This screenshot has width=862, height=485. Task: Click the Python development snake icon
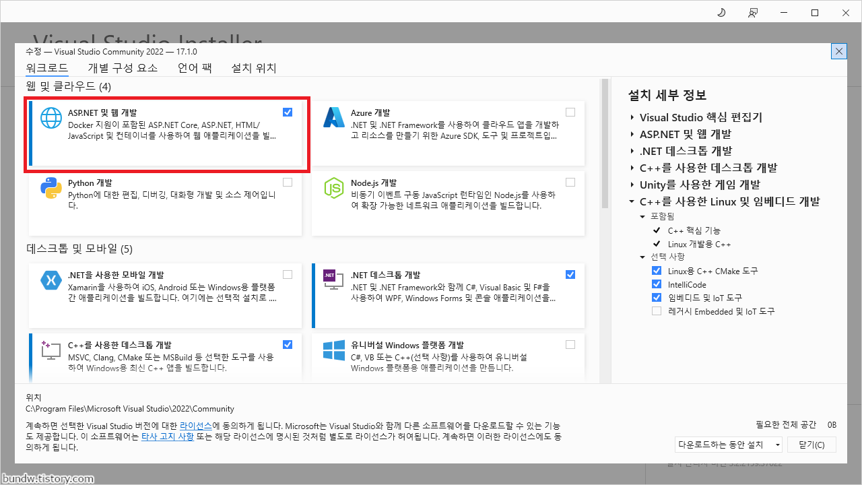[51, 188]
